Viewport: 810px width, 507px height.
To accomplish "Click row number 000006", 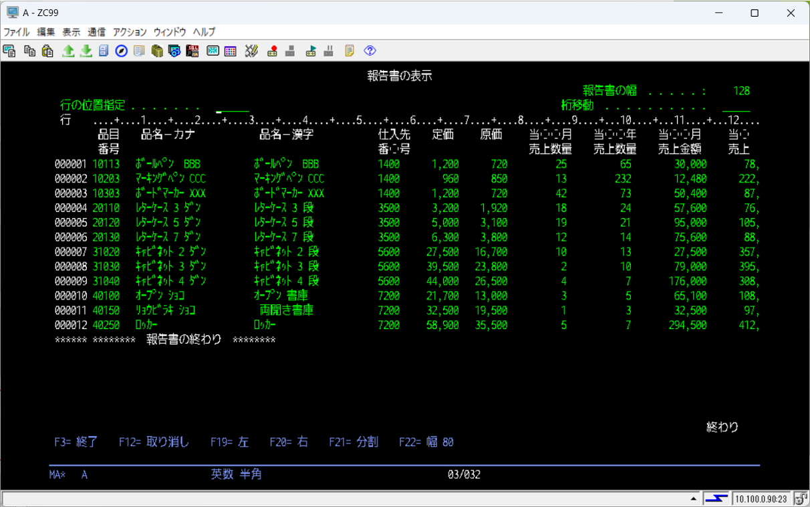I will 71,237.
